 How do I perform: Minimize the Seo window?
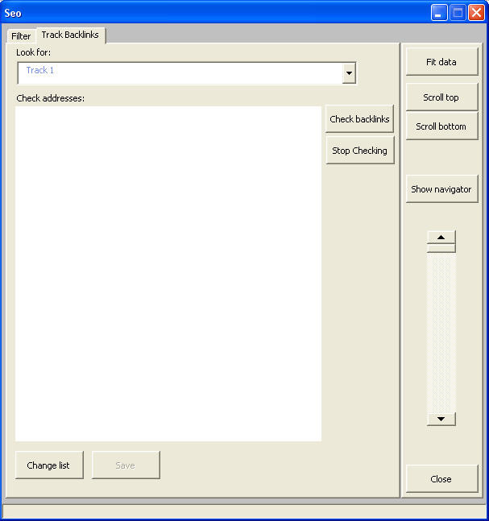point(439,13)
